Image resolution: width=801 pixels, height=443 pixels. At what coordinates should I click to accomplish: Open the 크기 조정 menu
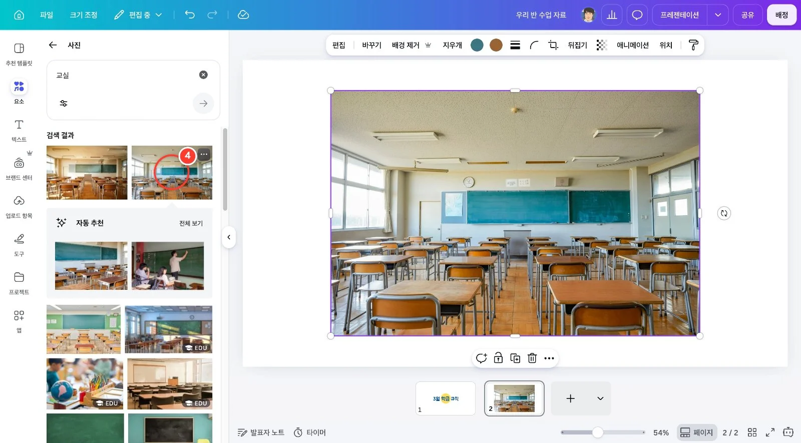pyautogui.click(x=84, y=15)
